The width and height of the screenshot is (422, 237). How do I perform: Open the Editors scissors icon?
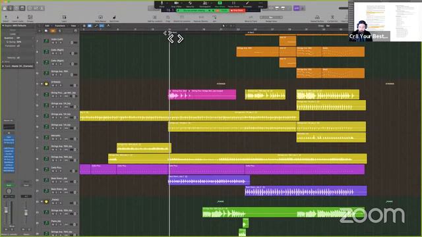coord(42,9)
